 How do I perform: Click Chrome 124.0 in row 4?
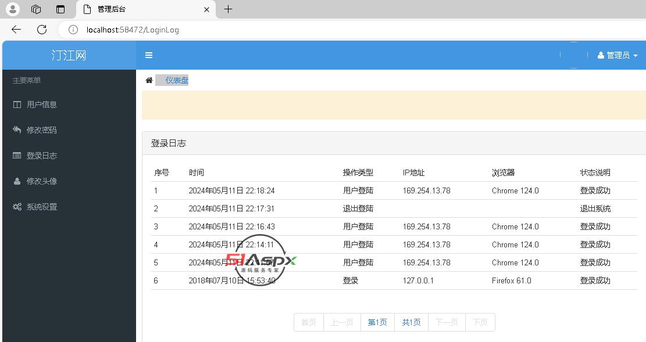coord(515,245)
